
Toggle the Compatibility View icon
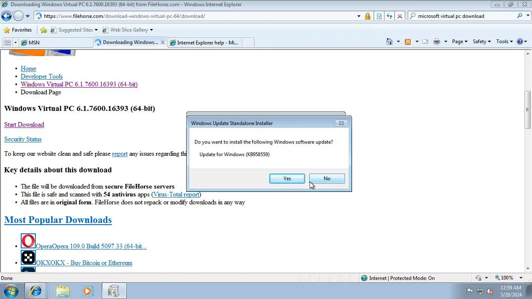pos(379,16)
